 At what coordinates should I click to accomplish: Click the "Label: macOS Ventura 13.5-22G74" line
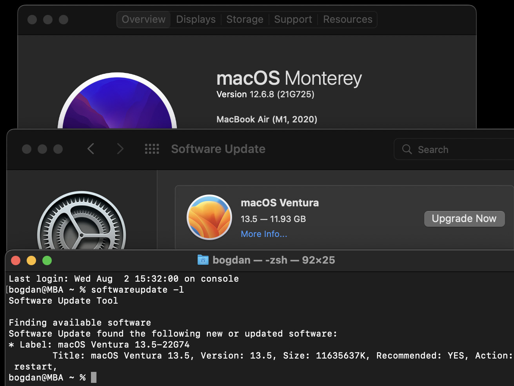click(99, 344)
